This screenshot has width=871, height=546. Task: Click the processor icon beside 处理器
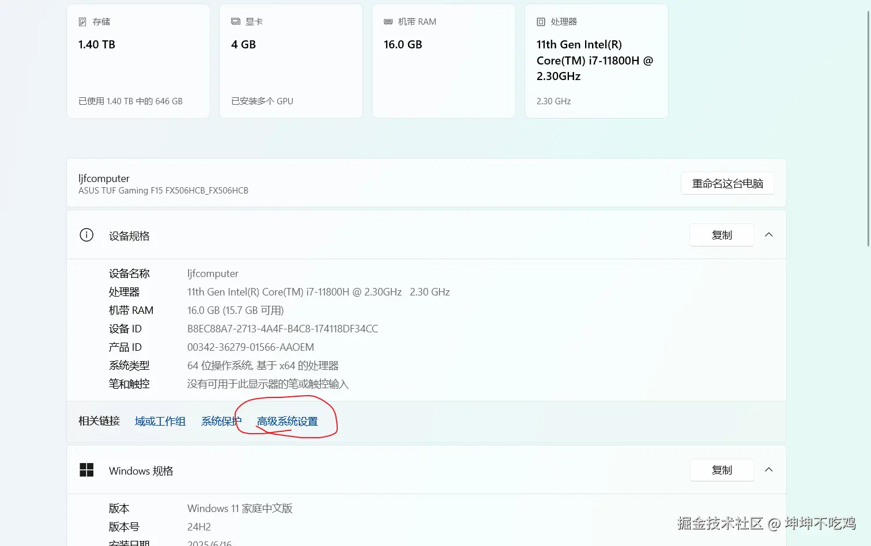tap(541, 22)
